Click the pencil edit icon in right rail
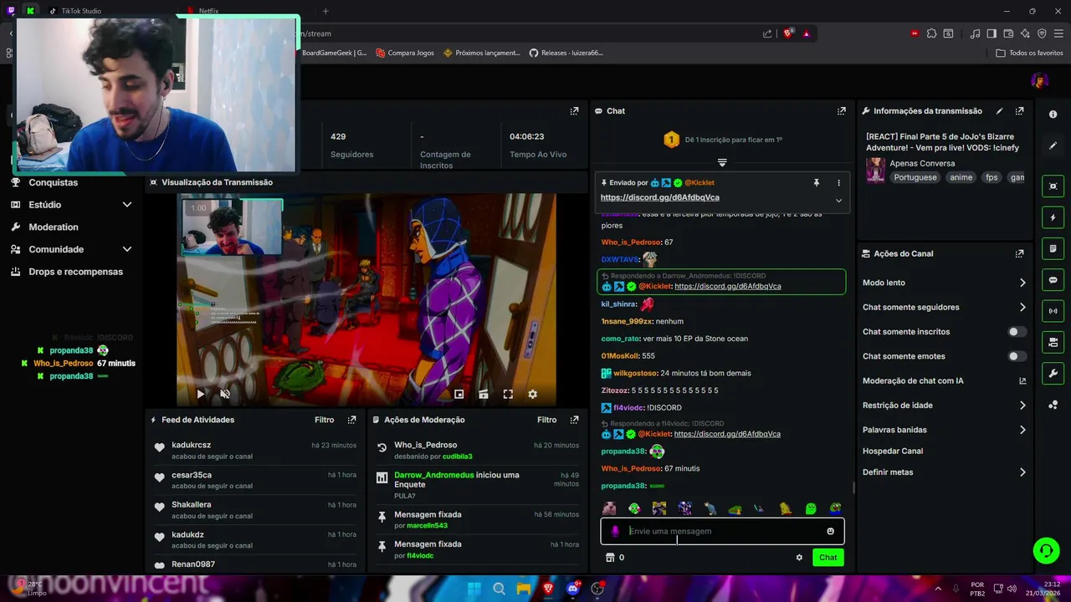Image resolution: width=1071 pixels, height=602 pixels. [x=1053, y=145]
